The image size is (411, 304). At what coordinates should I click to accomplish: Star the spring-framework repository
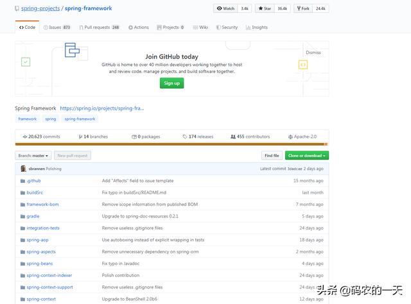tap(265, 8)
